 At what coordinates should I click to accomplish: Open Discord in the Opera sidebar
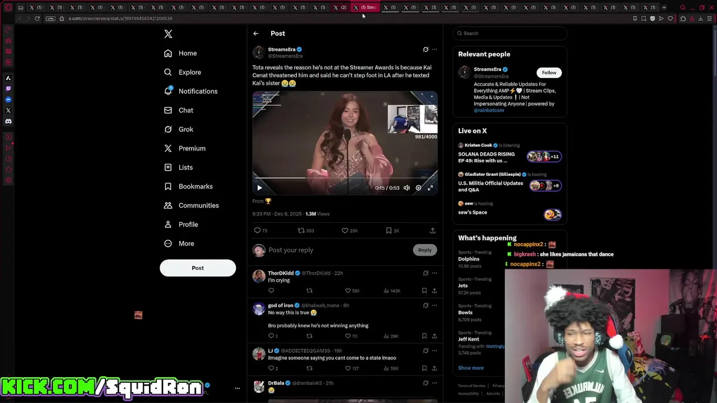(8, 121)
